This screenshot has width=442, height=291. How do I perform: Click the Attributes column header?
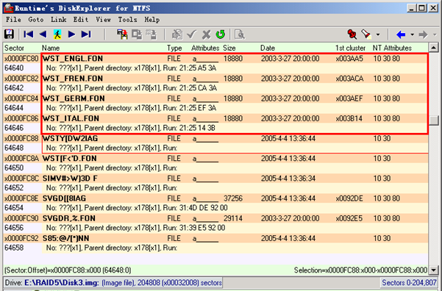pyautogui.click(x=205, y=48)
